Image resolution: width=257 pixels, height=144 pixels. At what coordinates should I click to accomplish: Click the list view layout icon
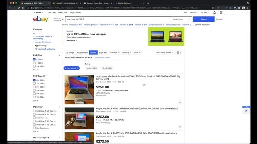[179, 52]
